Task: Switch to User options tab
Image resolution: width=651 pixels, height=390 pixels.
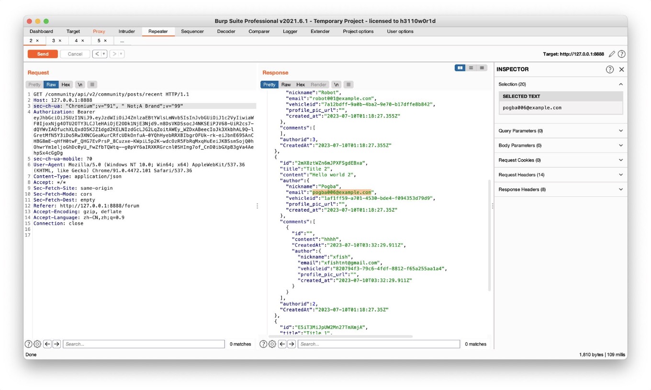Action: click(x=400, y=32)
